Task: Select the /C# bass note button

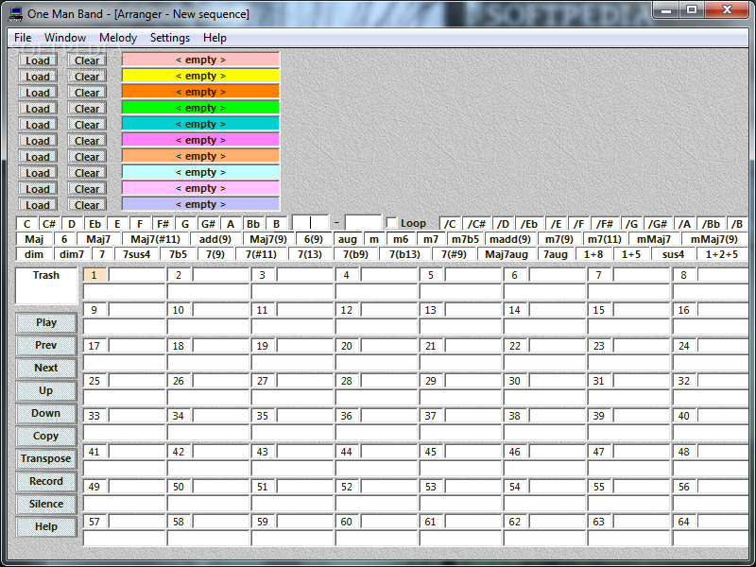Action: (x=476, y=224)
